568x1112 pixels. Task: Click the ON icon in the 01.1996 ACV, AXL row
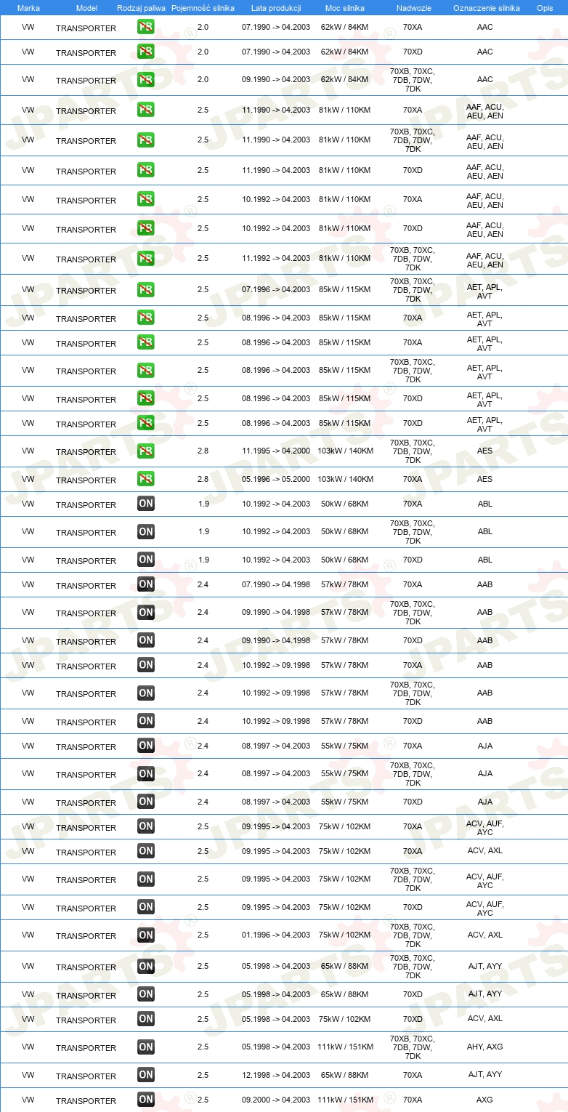[x=146, y=935]
